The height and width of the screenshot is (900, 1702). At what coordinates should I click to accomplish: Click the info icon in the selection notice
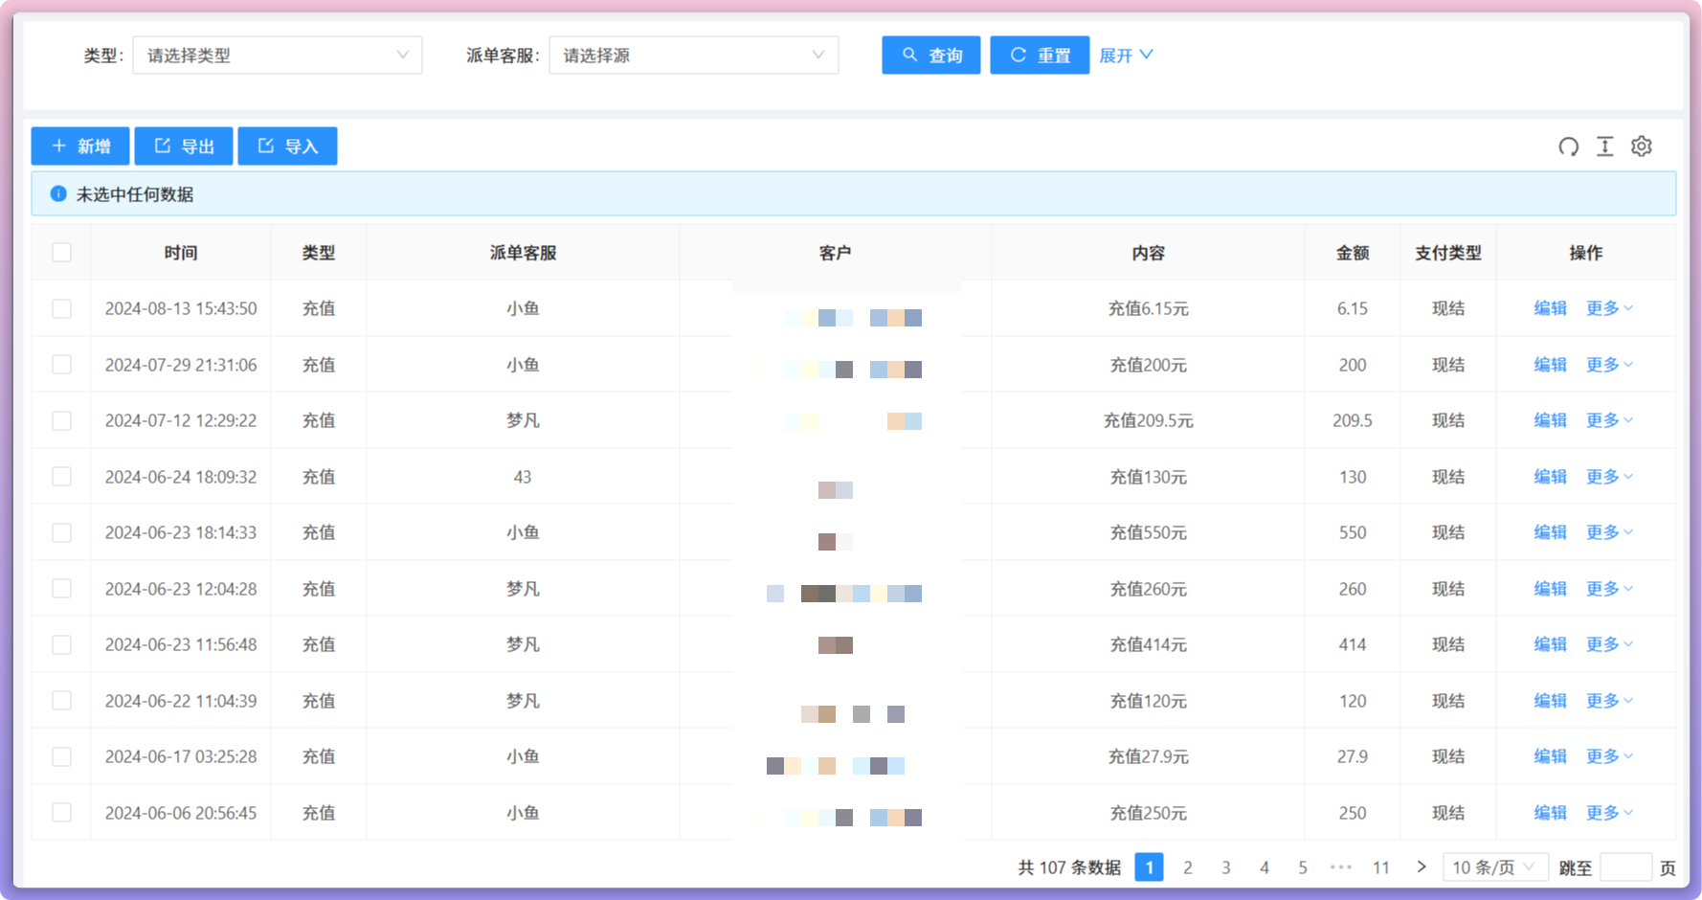click(58, 193)
